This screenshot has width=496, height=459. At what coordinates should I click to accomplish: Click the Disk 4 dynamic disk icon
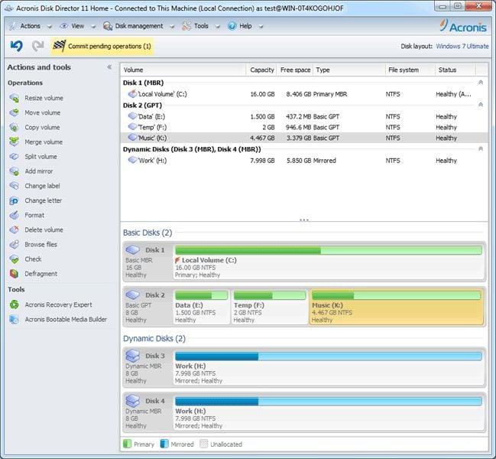pyautogui.click(x=132, y=401)
